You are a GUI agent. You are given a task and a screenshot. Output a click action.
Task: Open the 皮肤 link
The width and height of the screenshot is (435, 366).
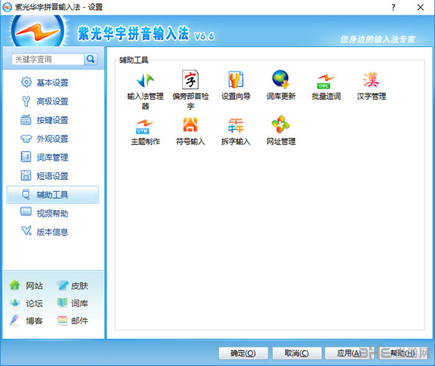click(73, 286)
